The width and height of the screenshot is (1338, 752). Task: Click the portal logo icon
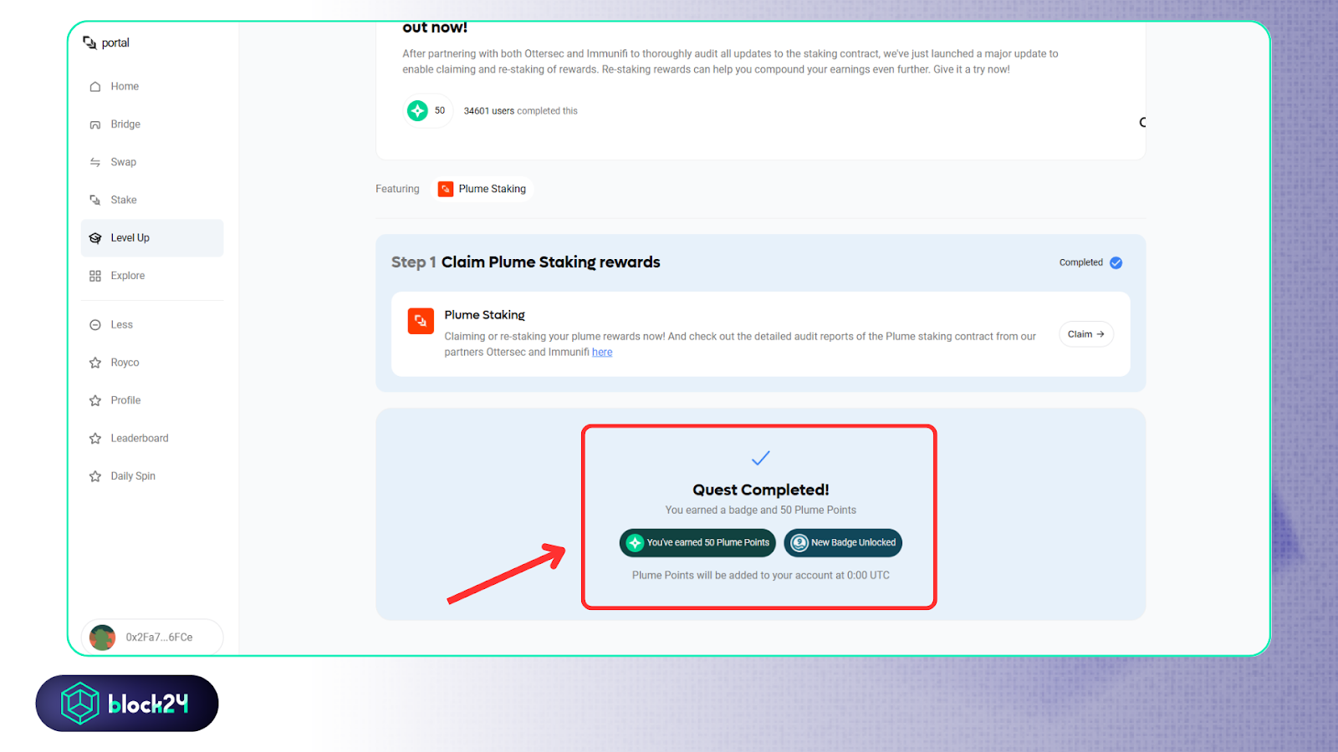(89, 43)
